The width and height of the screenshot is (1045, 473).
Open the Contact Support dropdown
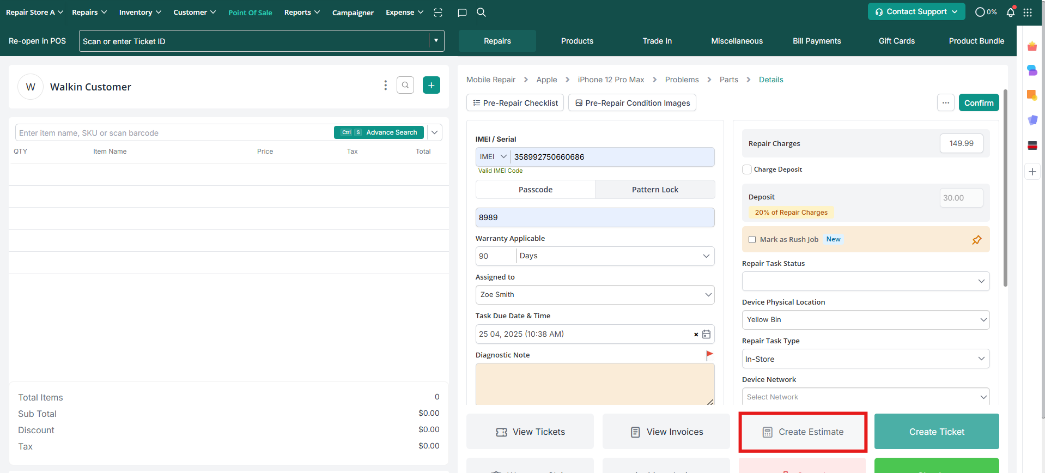click(916, 11)
